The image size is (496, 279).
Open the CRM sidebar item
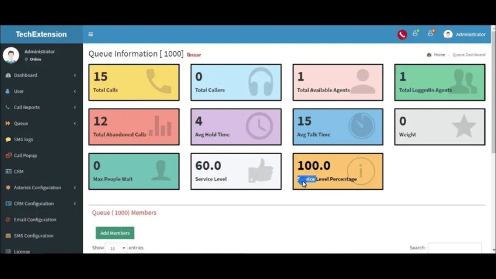pos(41,172)
